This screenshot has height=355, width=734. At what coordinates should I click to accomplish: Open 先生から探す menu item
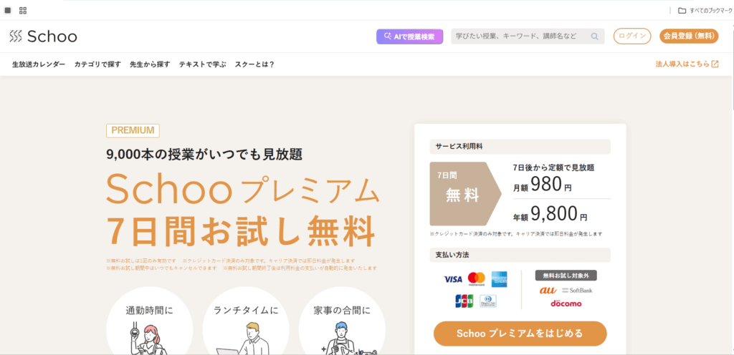click(x=150, y=64)
